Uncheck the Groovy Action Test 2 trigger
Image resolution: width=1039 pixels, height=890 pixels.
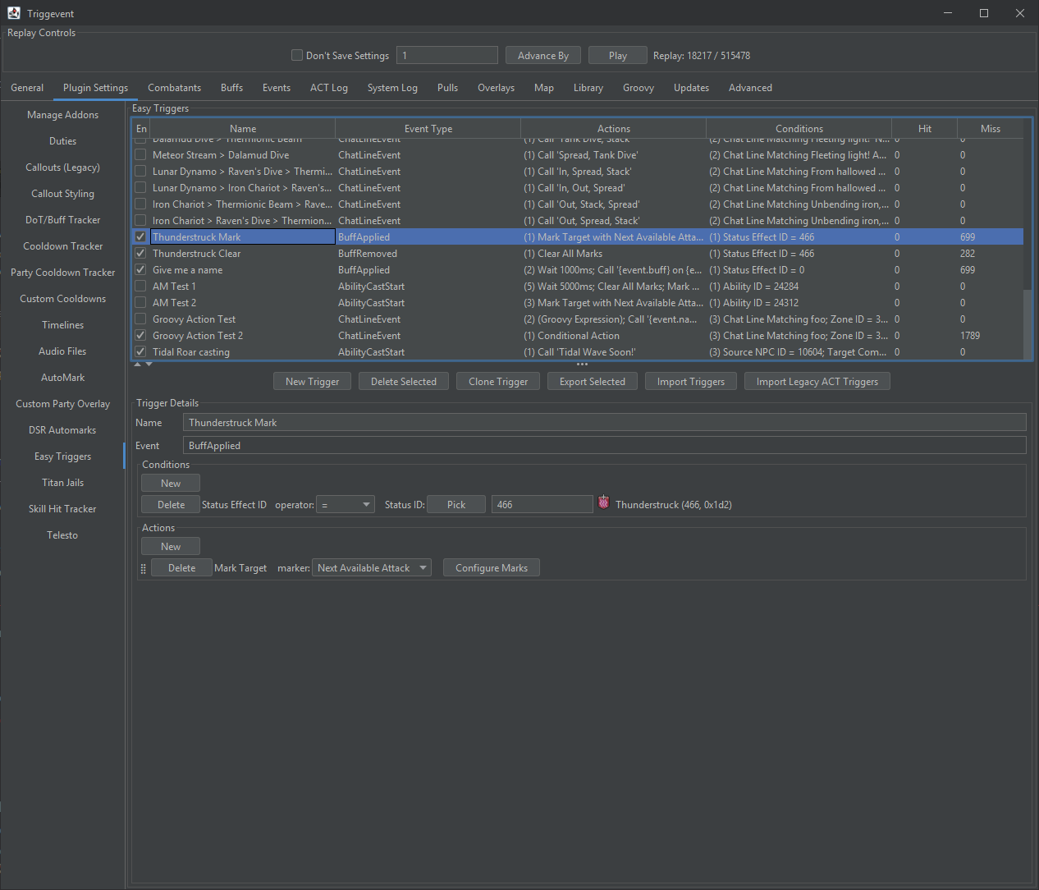point(141,336)
